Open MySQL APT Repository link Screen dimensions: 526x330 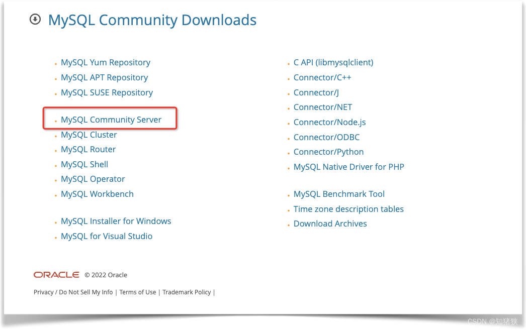(x=104, y=78)
